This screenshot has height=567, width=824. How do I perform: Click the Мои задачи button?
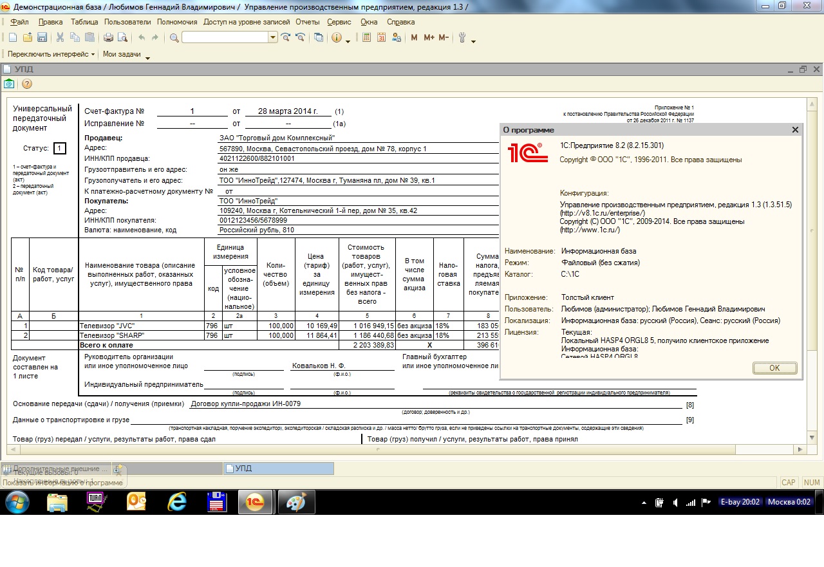click(122, 54)
